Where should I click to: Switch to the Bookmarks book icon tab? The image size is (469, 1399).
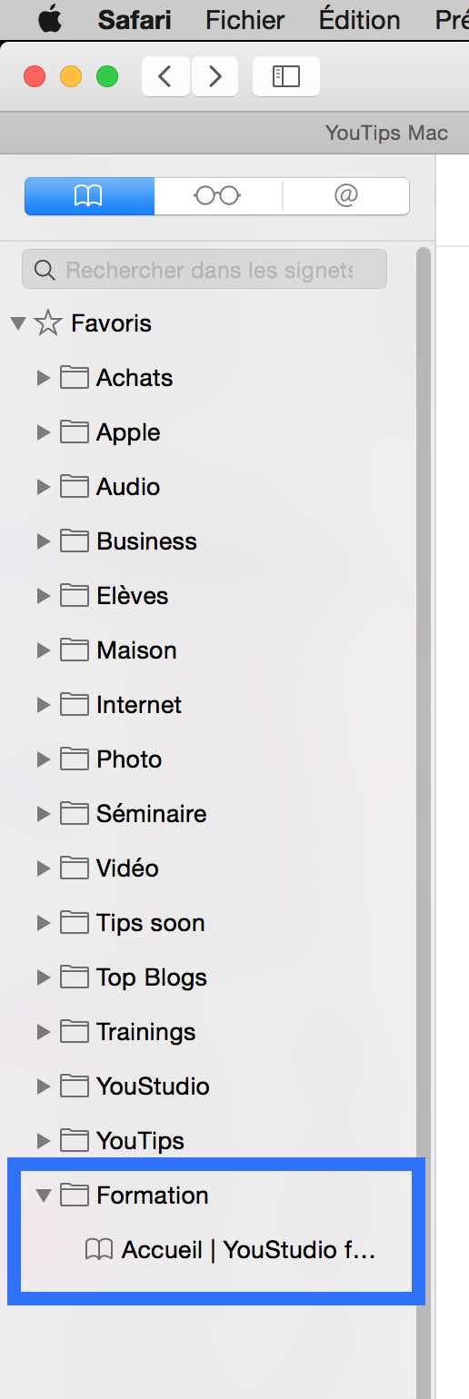89,195
